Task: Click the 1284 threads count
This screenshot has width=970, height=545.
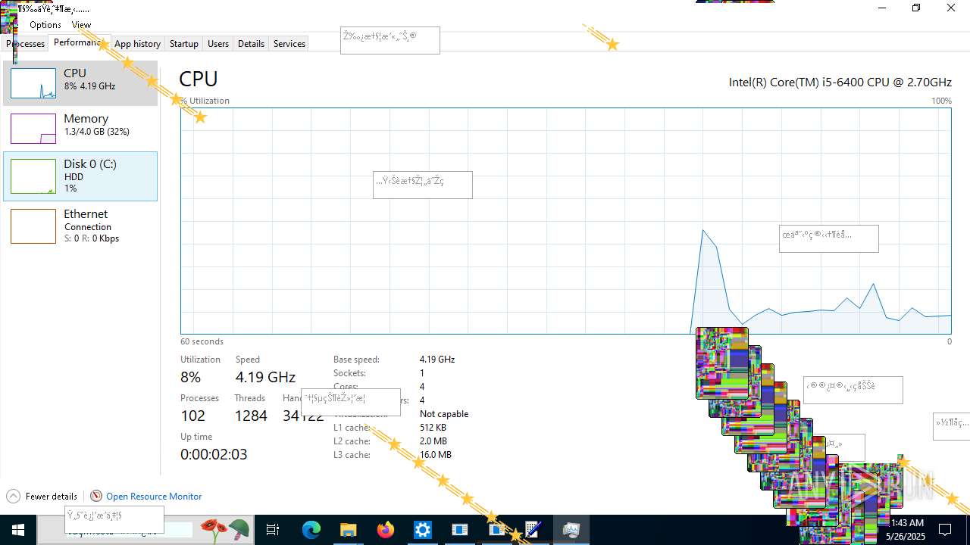Action: tap(251, 416)
